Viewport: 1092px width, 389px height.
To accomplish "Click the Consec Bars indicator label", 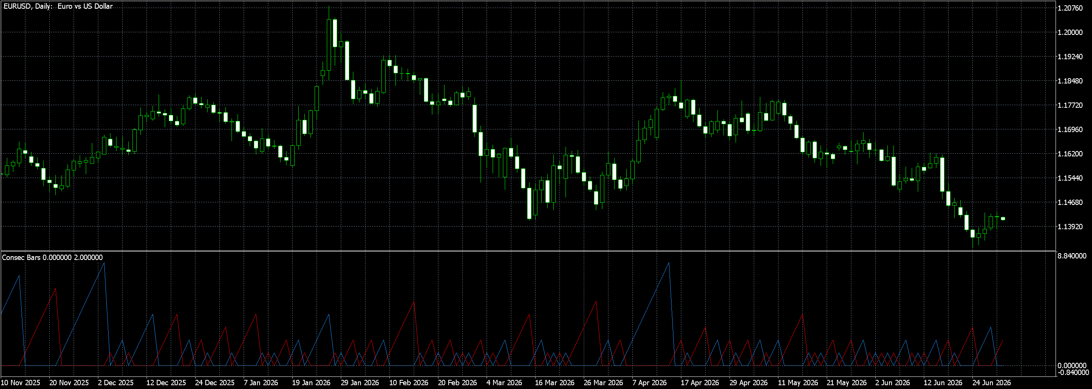I will 52,257.
